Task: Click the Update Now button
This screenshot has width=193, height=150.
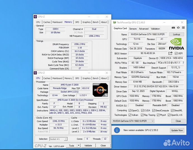Action: (x=177, y=130)
